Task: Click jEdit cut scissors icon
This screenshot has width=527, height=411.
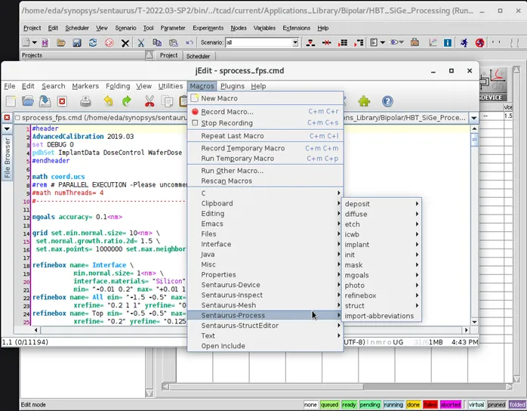Action: 149,101
